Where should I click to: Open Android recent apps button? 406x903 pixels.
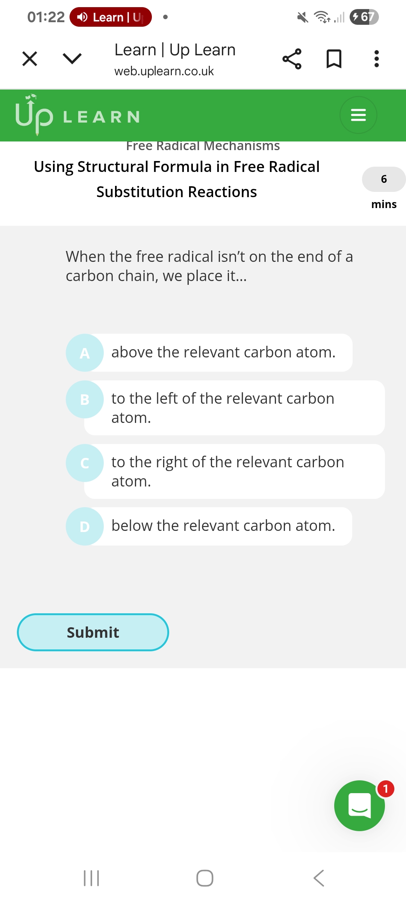tap(91, 878)
